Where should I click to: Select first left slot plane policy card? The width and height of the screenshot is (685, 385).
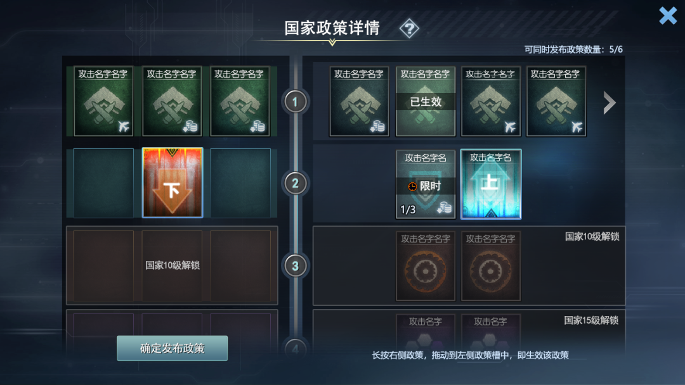click(103, 101)
